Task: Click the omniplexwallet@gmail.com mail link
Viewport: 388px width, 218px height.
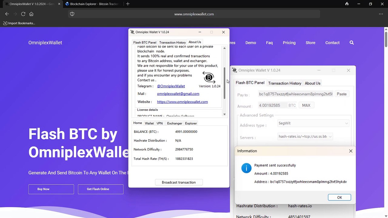Action: pyautogui.click(x=178, y=94)
